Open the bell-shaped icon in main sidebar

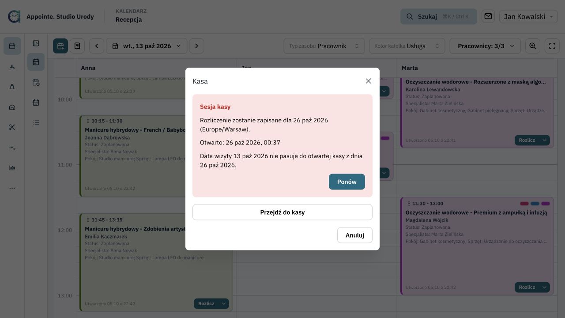click(12, 87)
